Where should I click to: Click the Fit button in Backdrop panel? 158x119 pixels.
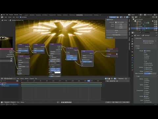click(x=117, y=33)
